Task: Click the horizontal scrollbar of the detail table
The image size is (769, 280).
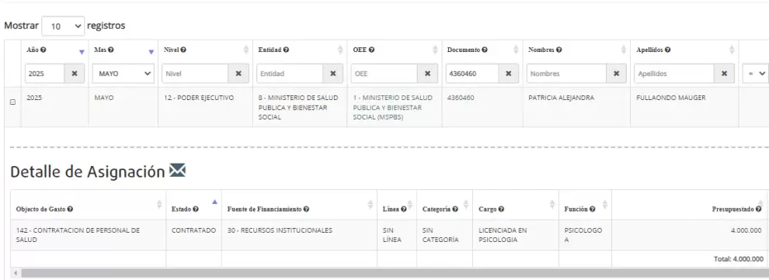Action: [395, 273]
